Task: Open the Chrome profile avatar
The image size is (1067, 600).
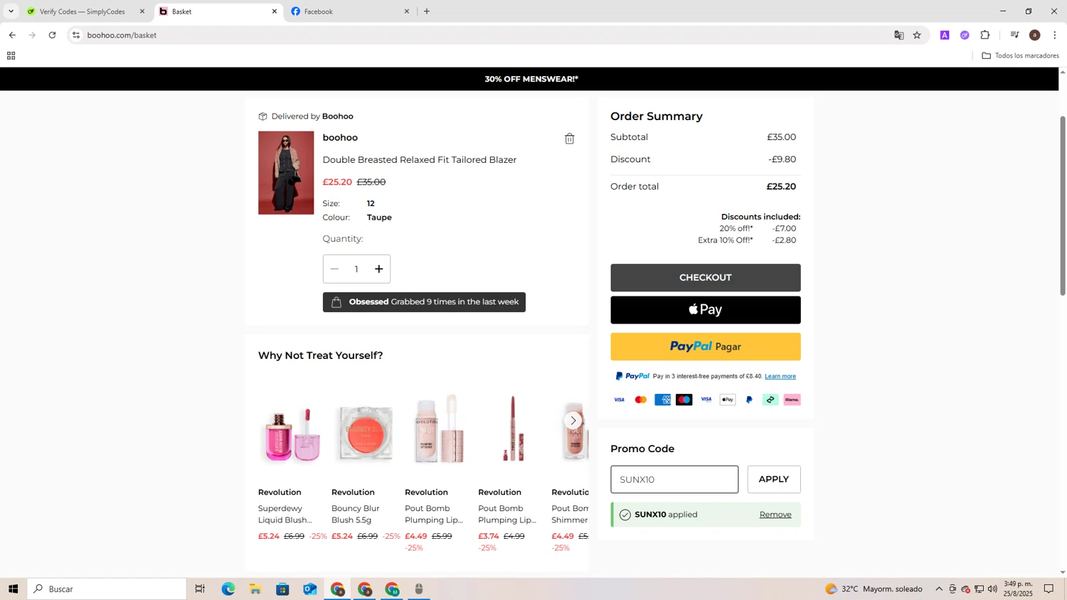Action: point(1035,35)
